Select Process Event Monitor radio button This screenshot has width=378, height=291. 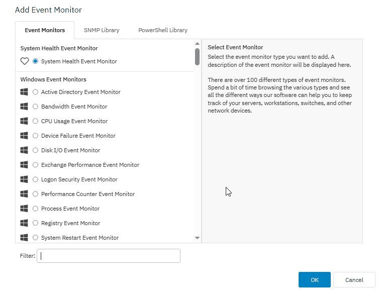[35, 209]
